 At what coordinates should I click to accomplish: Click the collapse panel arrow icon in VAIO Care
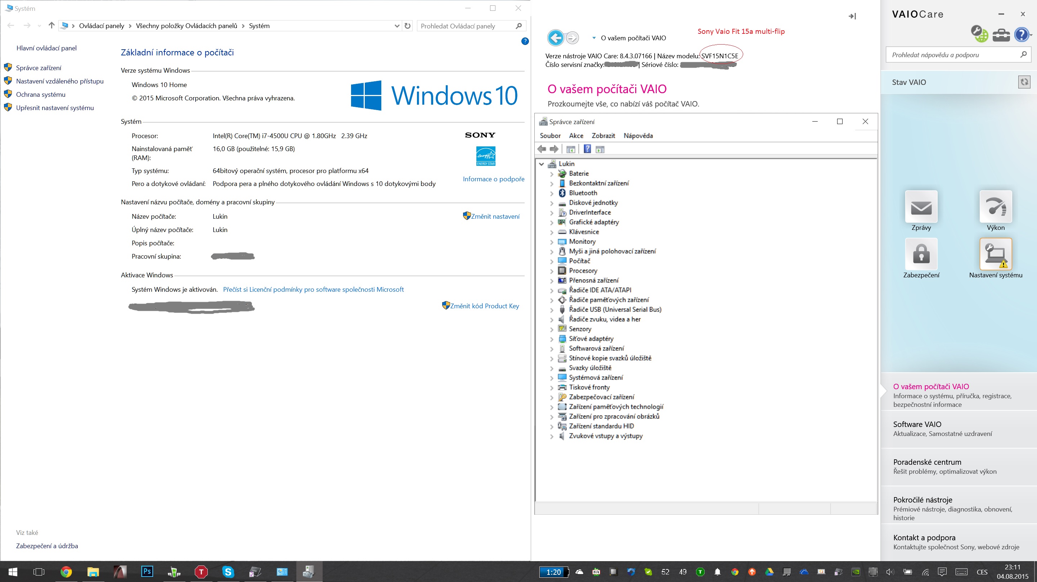coord(852,16)
